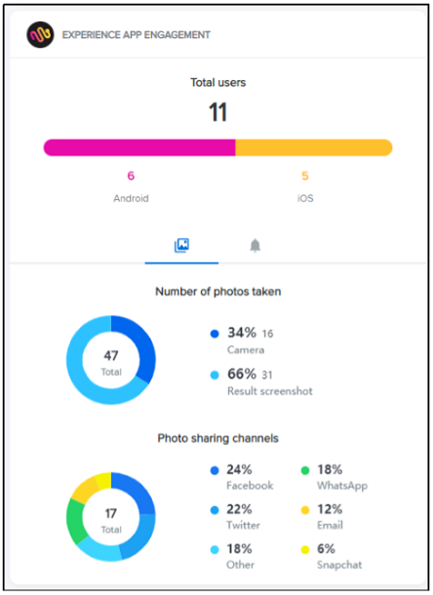Select the Facebook blue legend dot
Image resolution: width=433 pixels, height=595 pixels.
(x=215, y=470)
